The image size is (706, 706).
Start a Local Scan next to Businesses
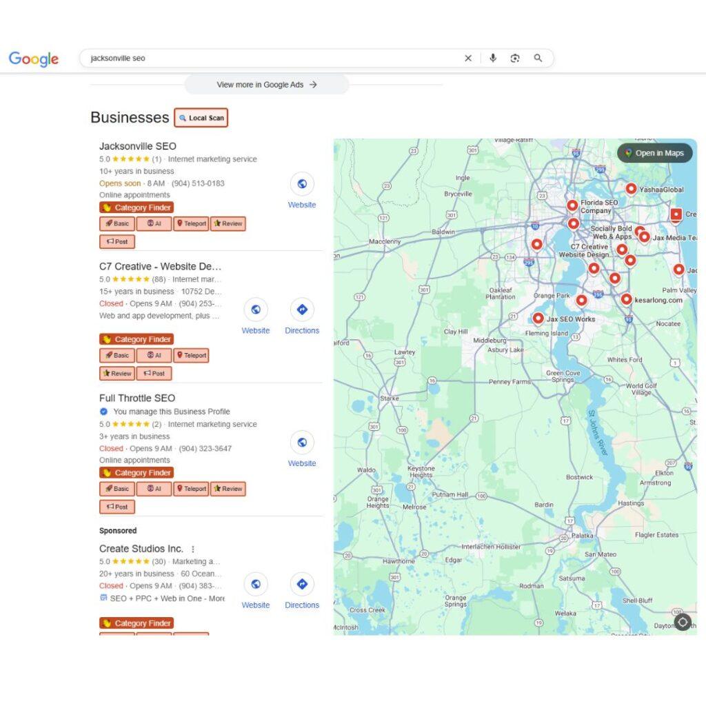point(201,117)
